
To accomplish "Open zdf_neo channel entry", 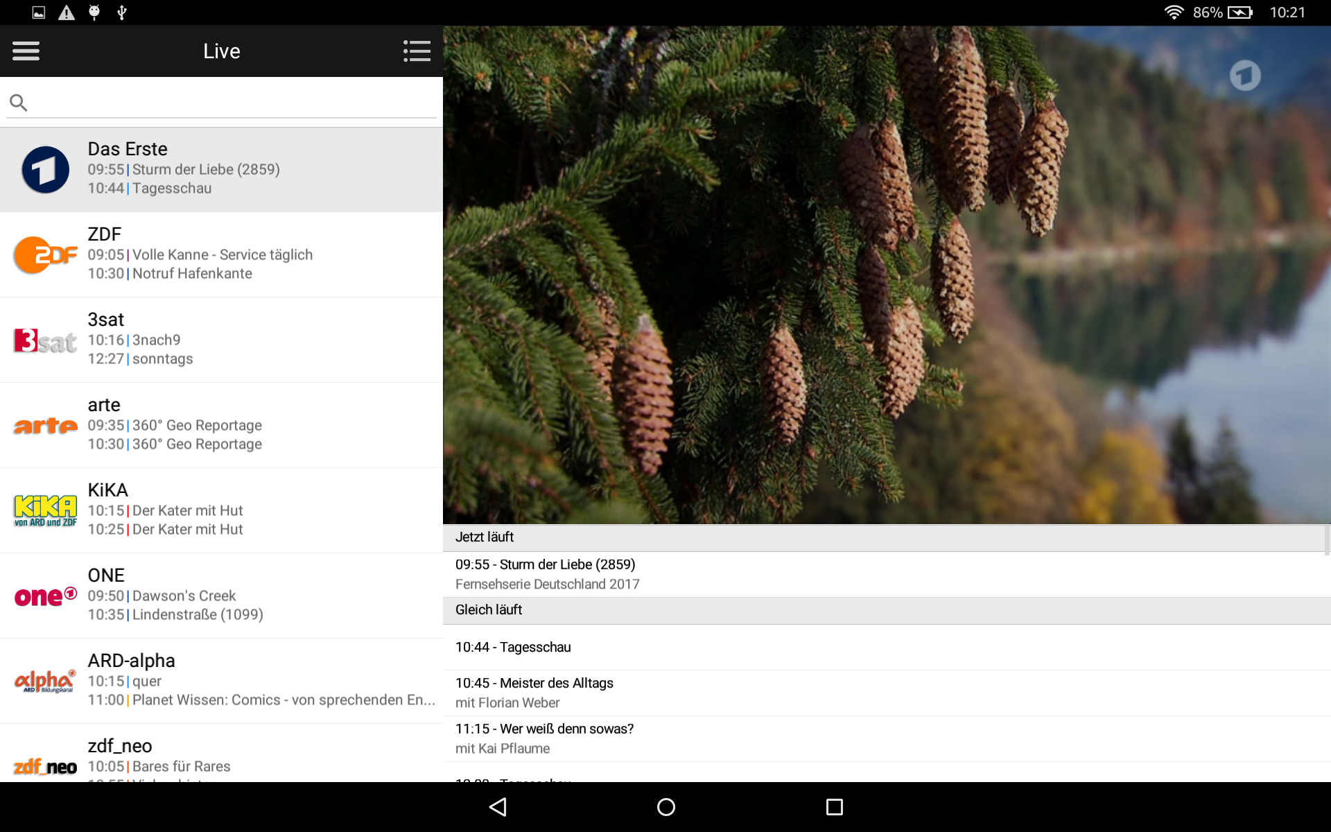I will coord(222,756).
